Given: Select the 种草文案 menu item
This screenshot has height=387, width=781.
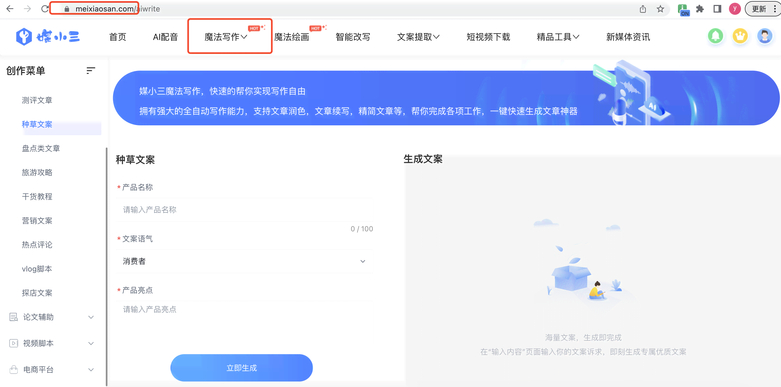Looking at the screenshot, I should (x=37, y=125).
